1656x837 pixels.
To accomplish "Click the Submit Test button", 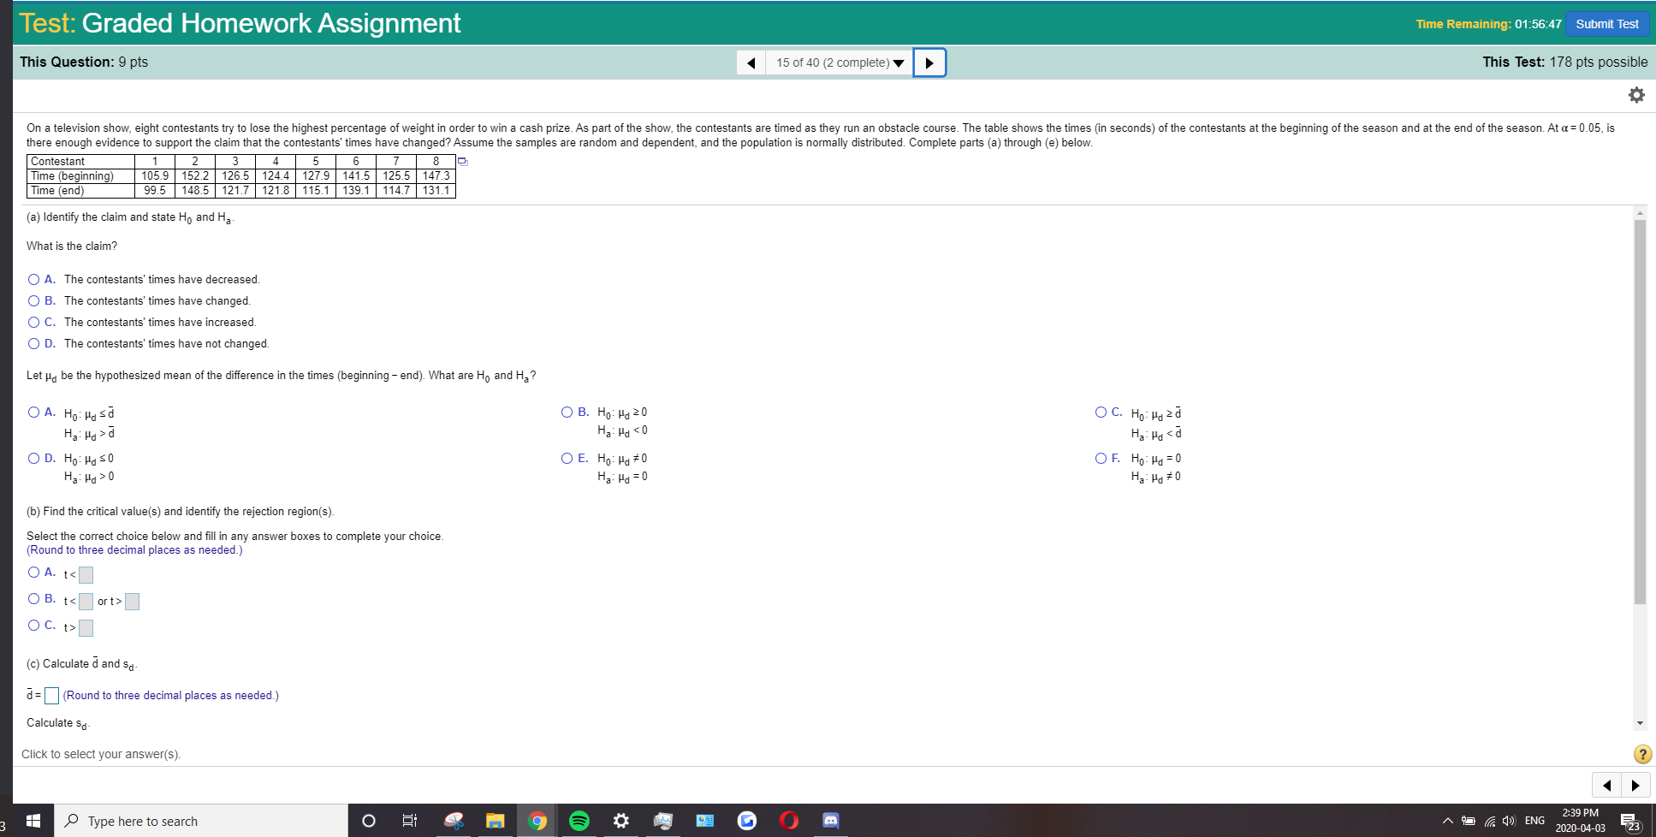I will tap(1607, 23).
